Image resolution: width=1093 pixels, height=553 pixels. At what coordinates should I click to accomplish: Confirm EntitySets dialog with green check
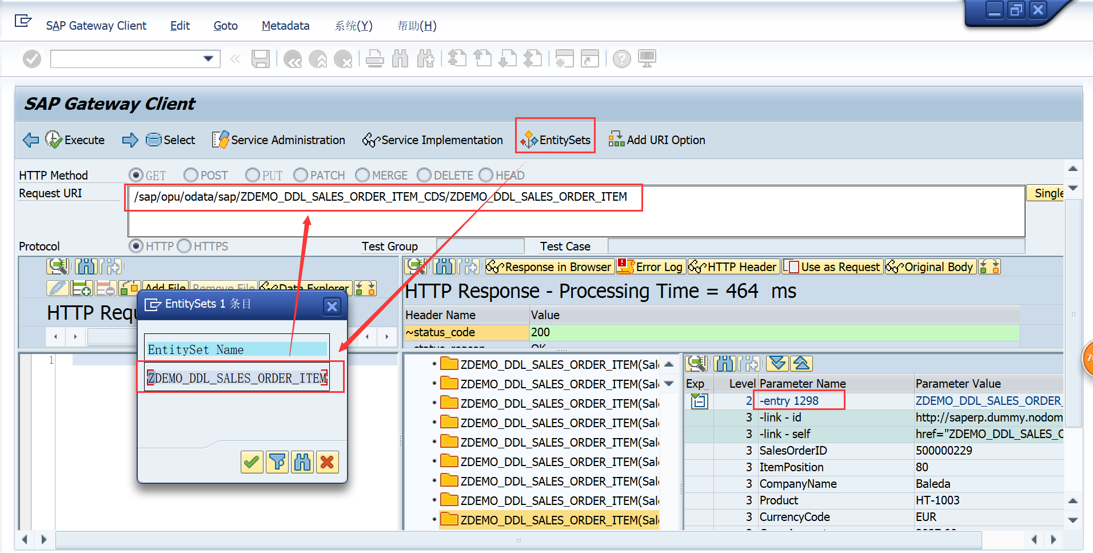pyautogui.click(x=252, y=462)
